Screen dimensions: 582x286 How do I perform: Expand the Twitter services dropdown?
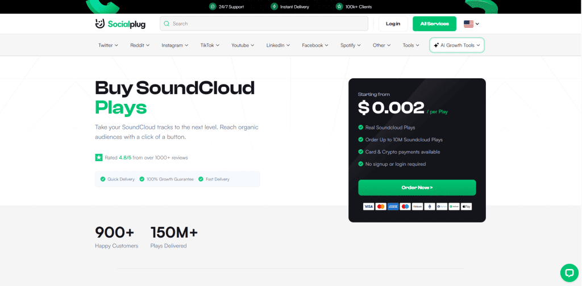(x=108, y=45)
